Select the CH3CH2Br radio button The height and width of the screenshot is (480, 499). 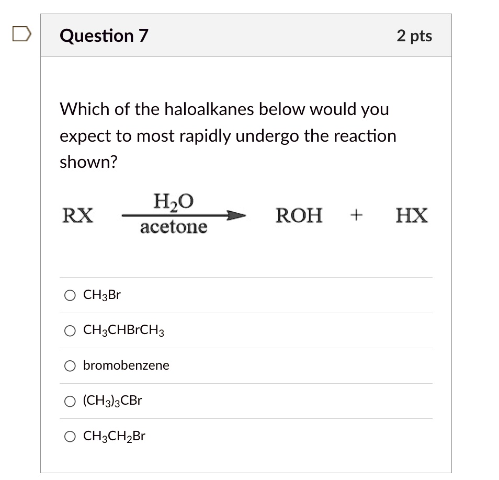(x=70, y=436)
